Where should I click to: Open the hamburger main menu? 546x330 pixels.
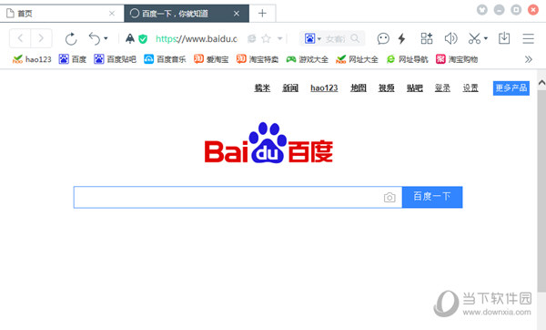pos(528,38)
